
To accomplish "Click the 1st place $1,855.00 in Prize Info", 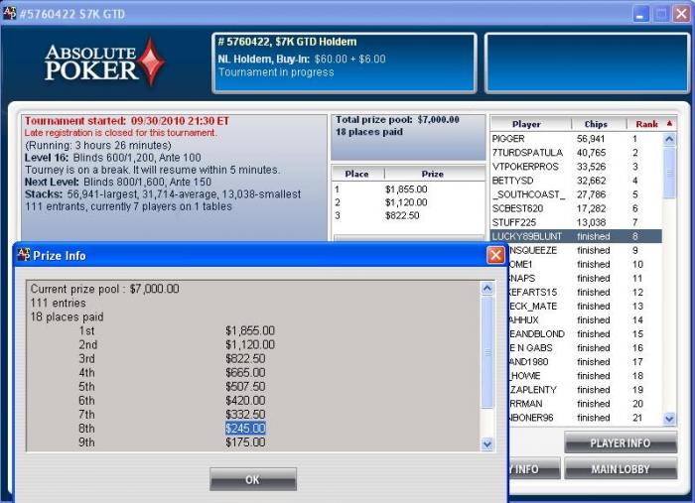I will tap(250, 330).
